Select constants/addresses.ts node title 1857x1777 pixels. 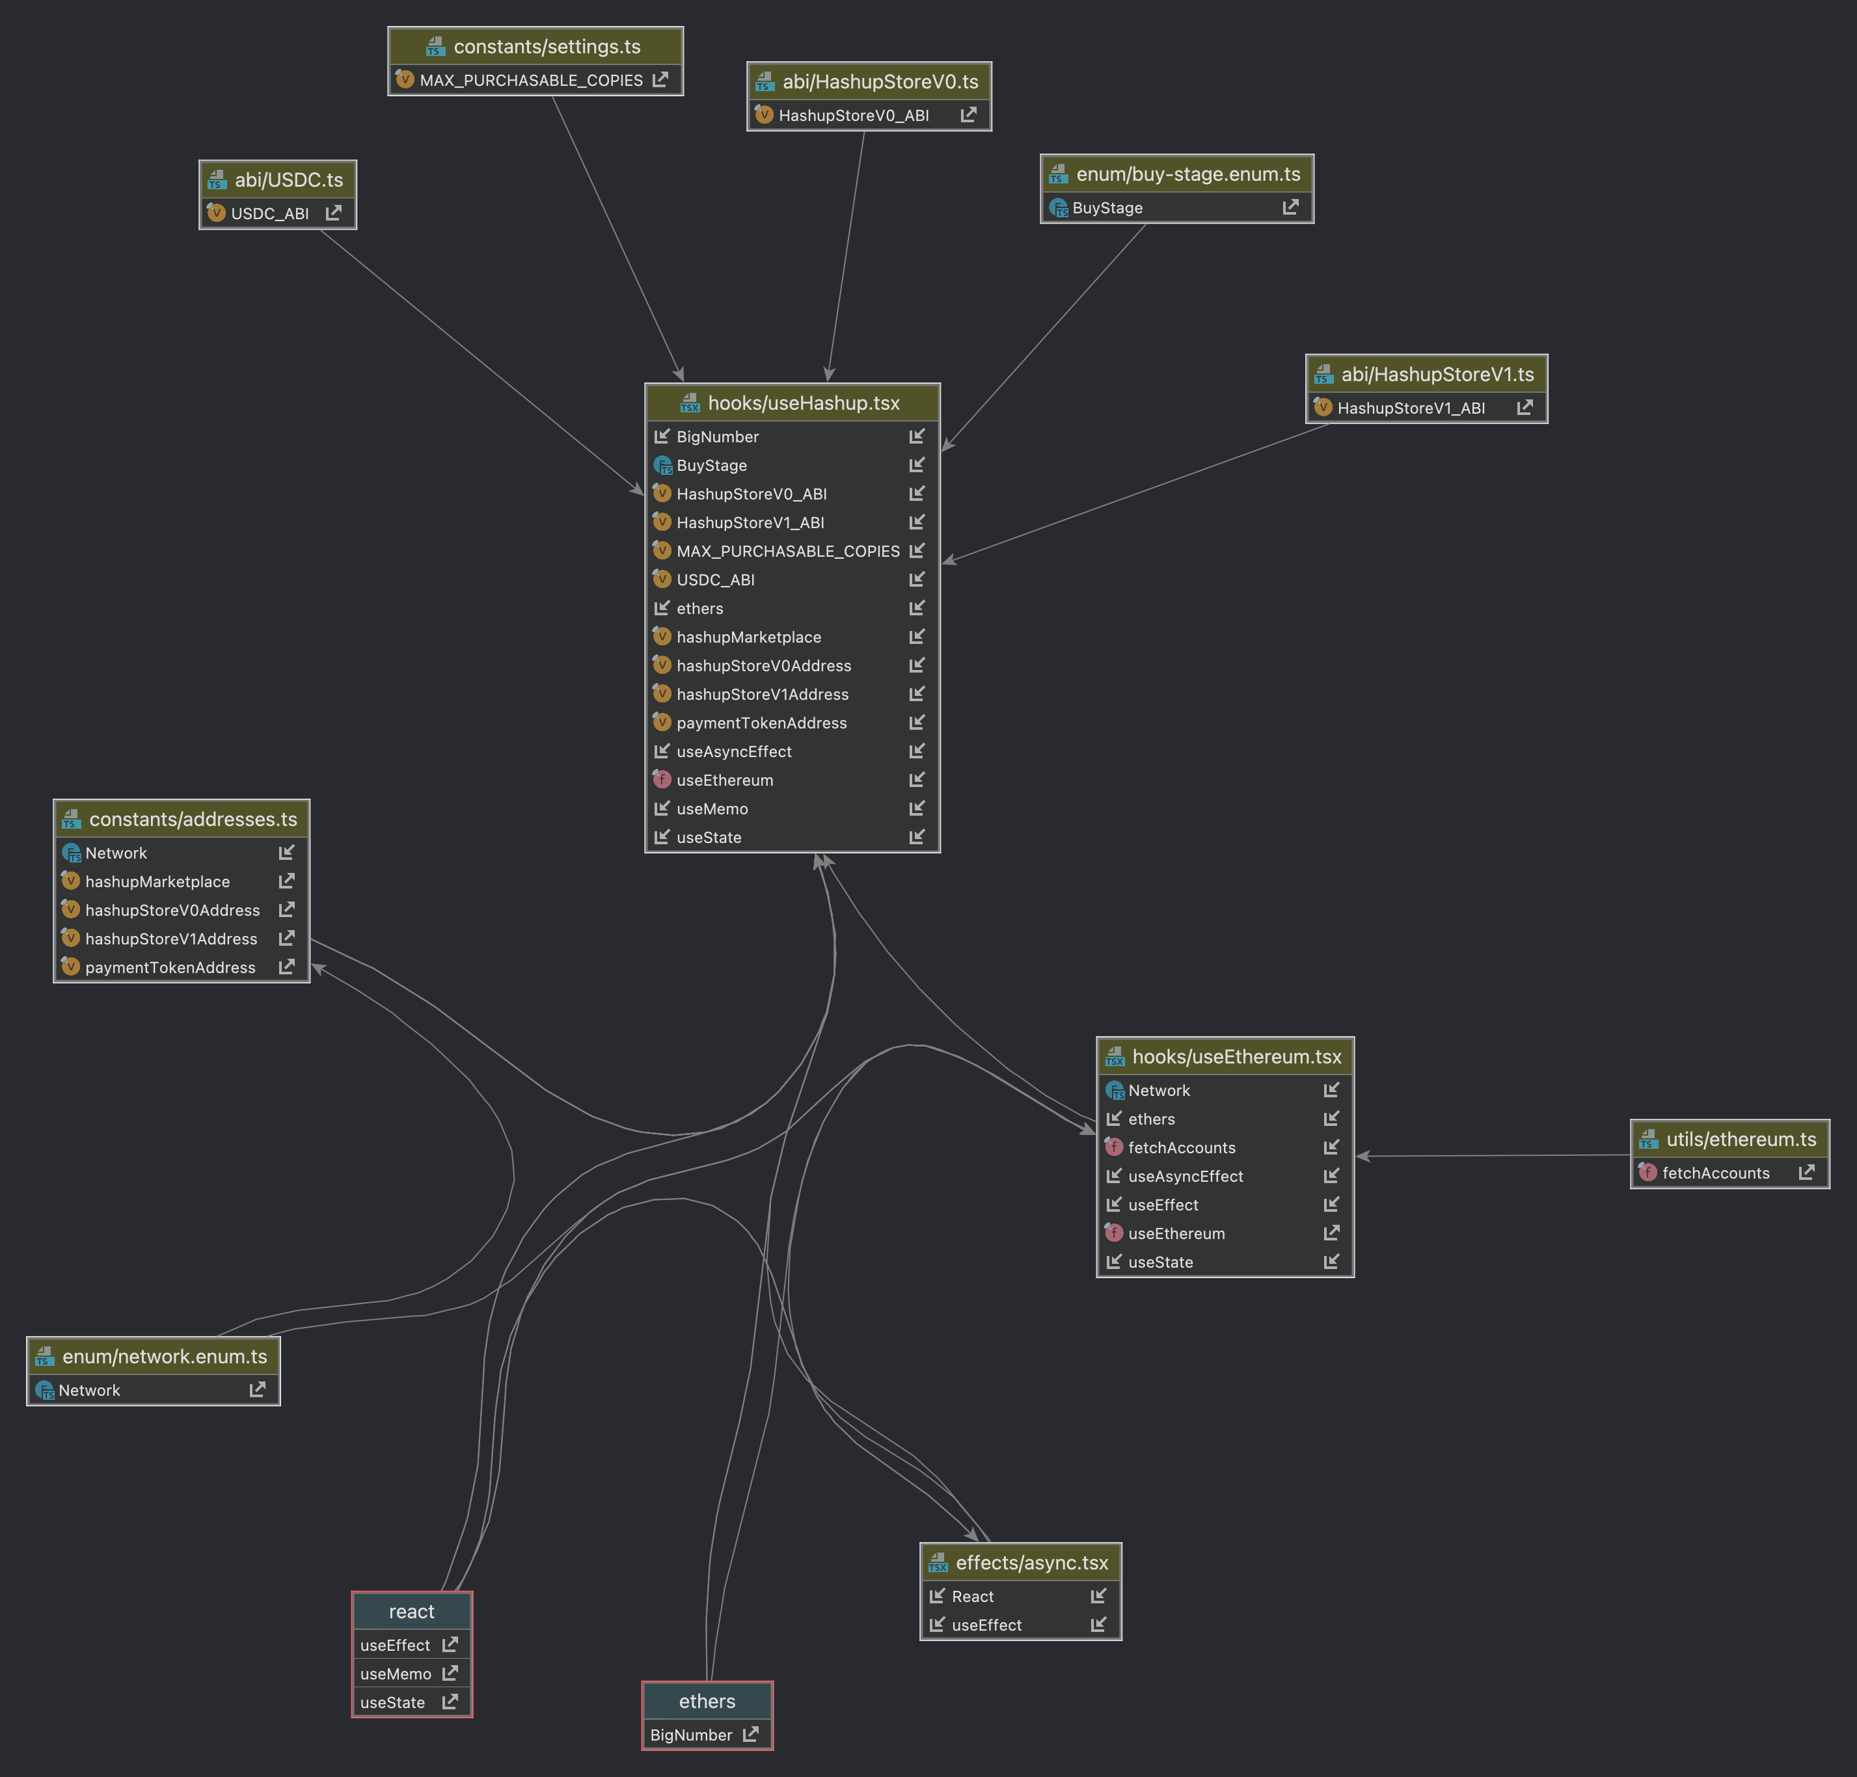coord(193,820)
